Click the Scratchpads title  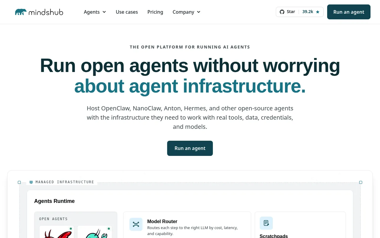pyautogui.click(x=274, y=236)
